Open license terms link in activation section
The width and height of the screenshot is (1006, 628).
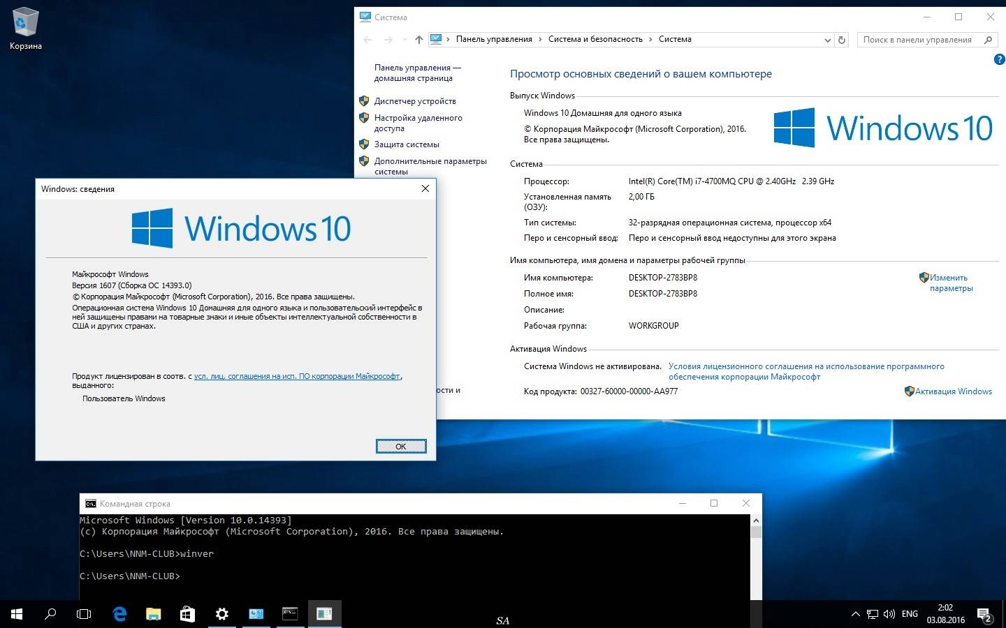point(806,371)
